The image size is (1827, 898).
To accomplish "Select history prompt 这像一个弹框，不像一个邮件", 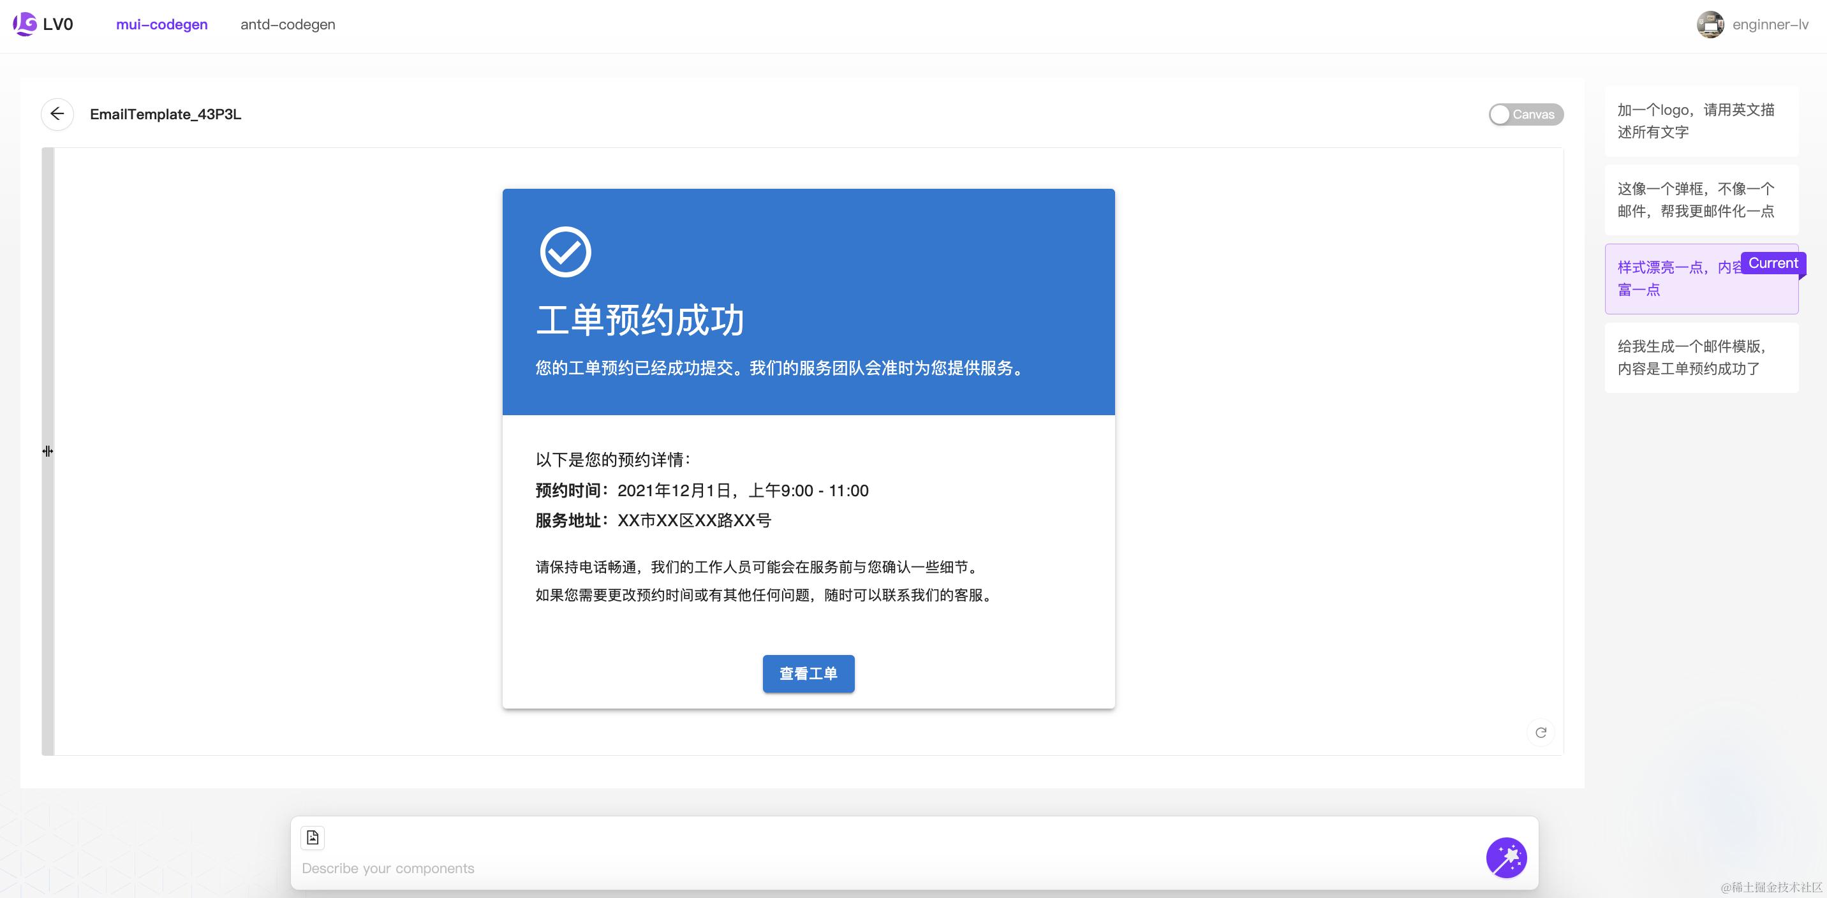I will (1701, 200).
